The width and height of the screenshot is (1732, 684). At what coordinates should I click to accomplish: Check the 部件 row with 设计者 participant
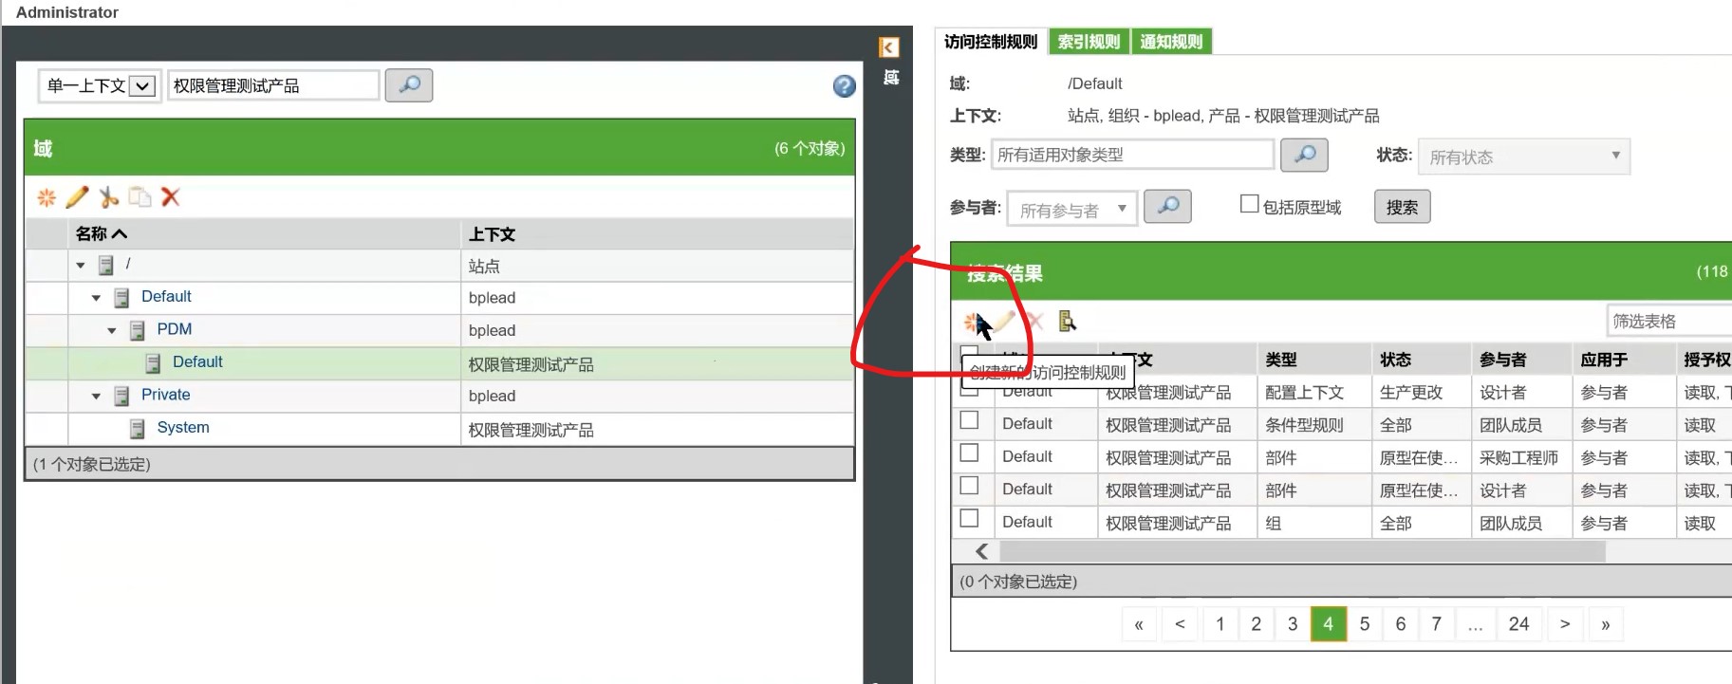[x=969, y=486]
